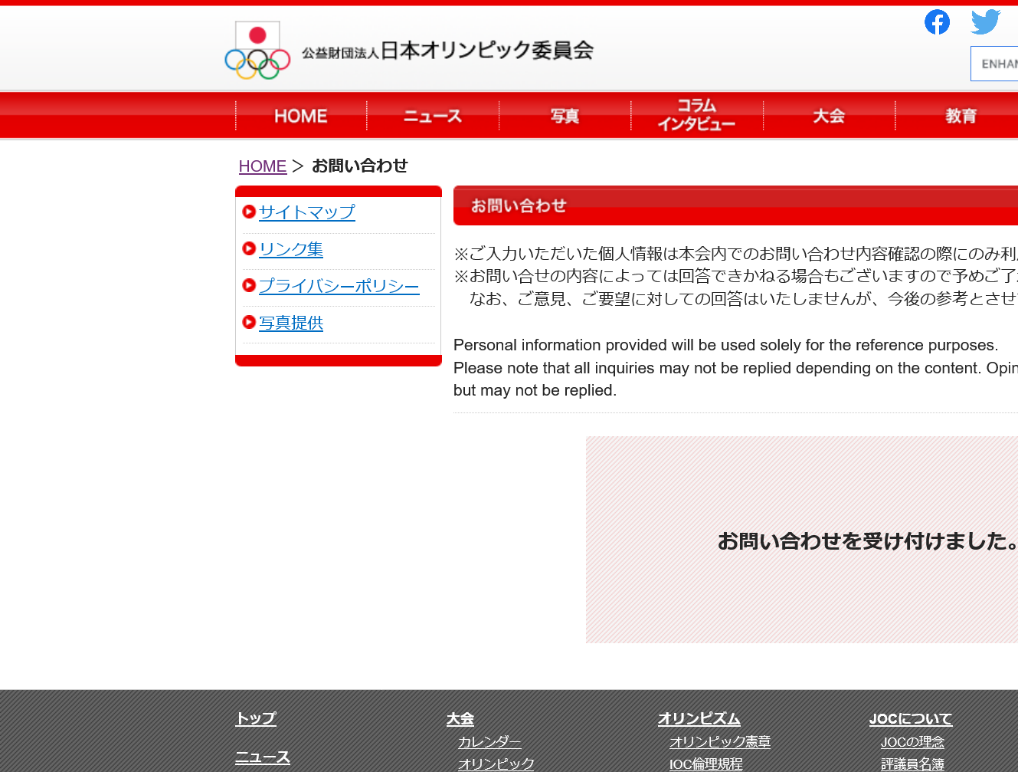Click the 'Please note that all inquiries' line
The image size is (1018, 772).
(x=735, y=368)
